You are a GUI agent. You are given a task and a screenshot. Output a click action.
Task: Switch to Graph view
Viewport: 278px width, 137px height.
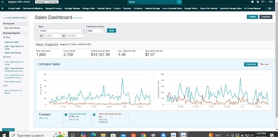click(251, 65)
